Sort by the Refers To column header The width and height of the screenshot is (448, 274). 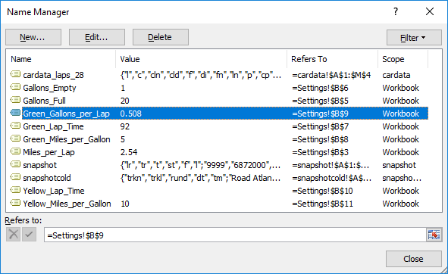(x=332, y=59)
